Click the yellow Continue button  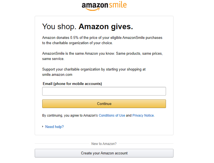pyautogui.click(x=104, y=104)
